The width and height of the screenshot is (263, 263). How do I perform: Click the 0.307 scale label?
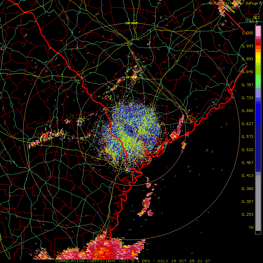[x=248, y=202]
